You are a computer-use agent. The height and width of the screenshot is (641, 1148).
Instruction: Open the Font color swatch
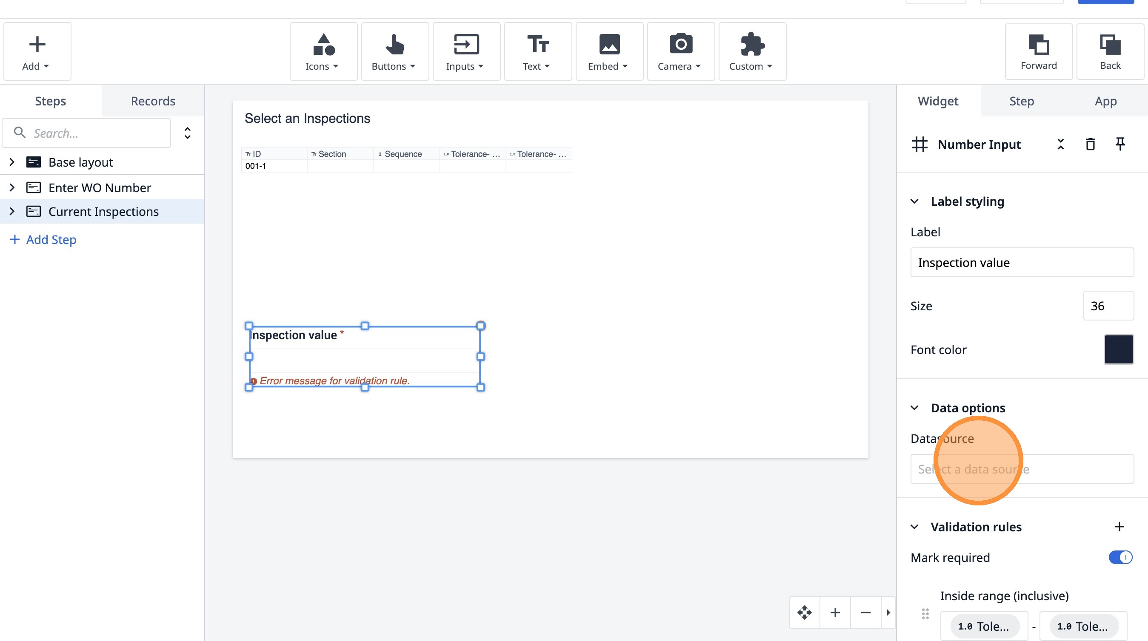point(1118,349)
